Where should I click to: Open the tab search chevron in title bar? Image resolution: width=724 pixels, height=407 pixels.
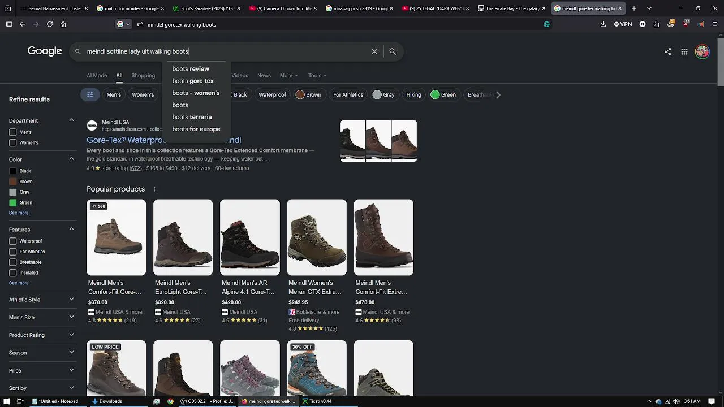click(649, 8)
